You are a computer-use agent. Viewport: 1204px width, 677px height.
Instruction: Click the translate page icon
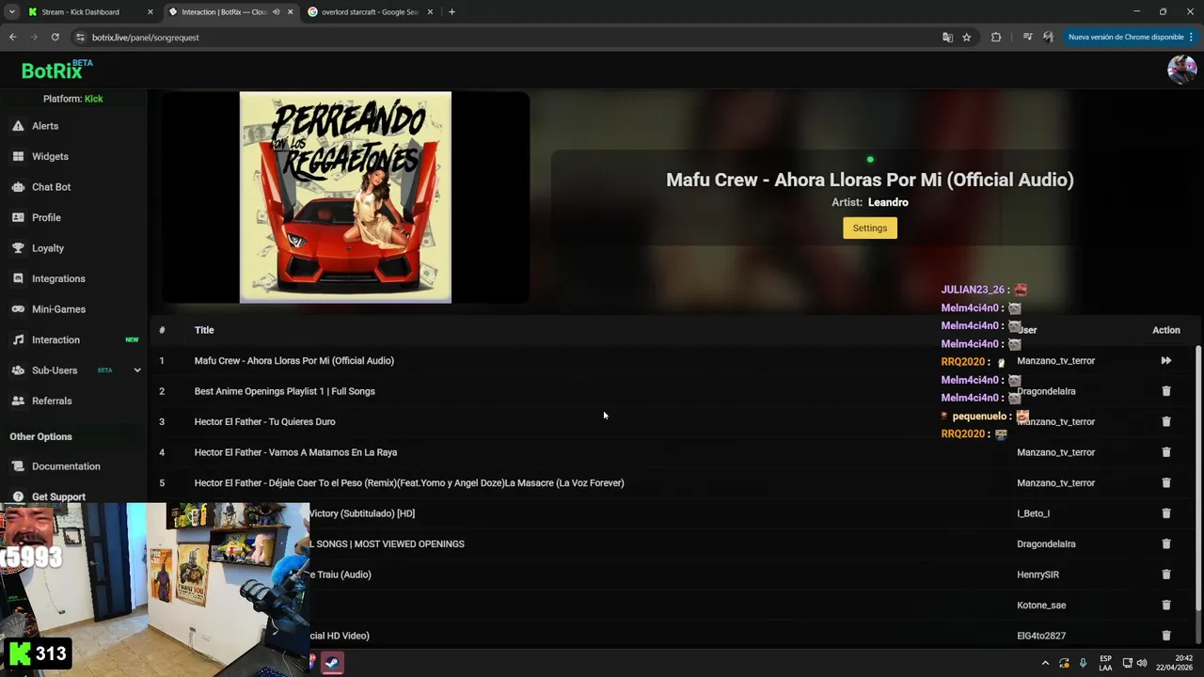947,38
